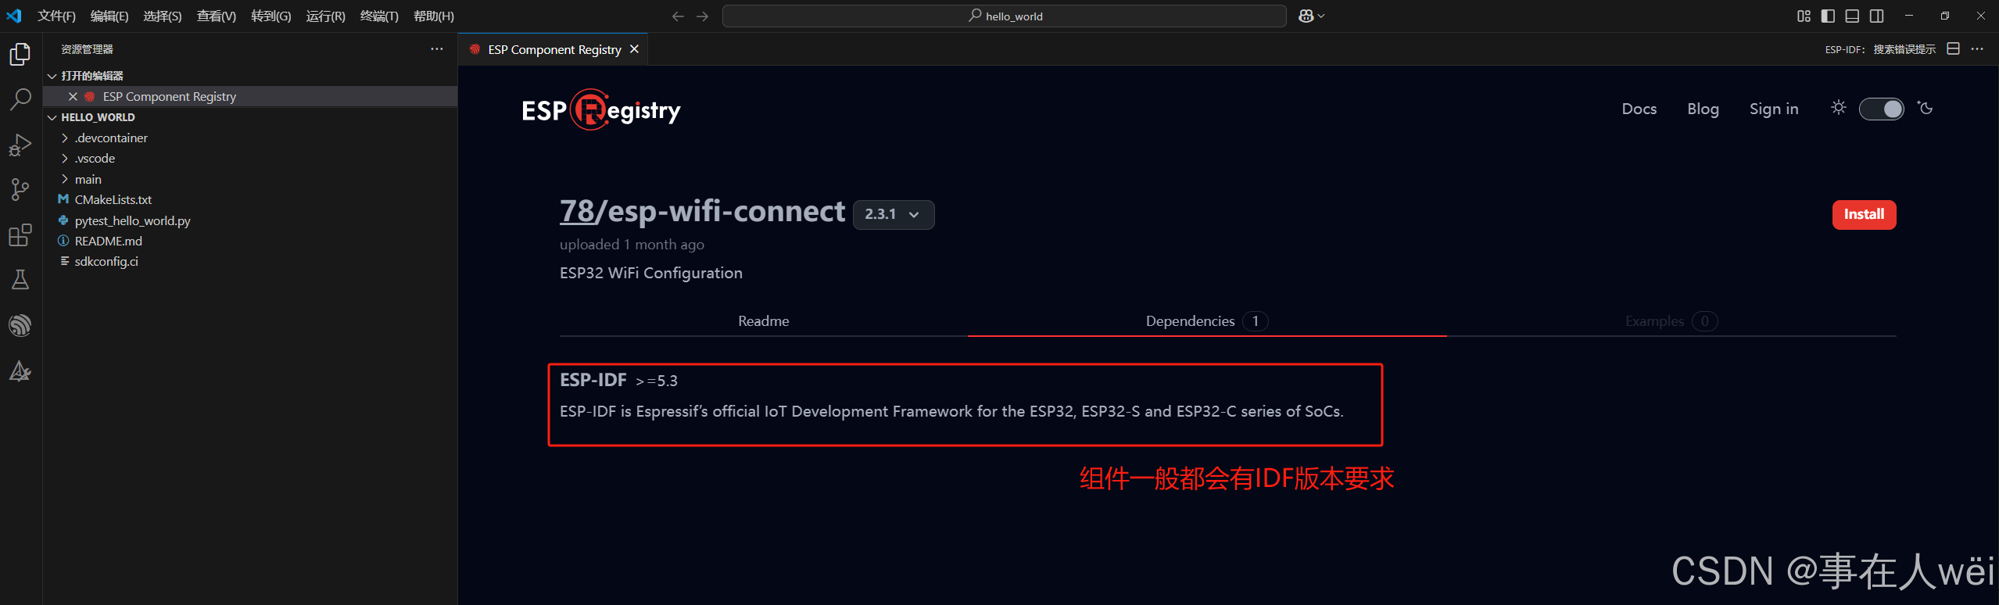Select the Examples tab
This screenshot has width=1999, height=605.
pos(1671,321)
